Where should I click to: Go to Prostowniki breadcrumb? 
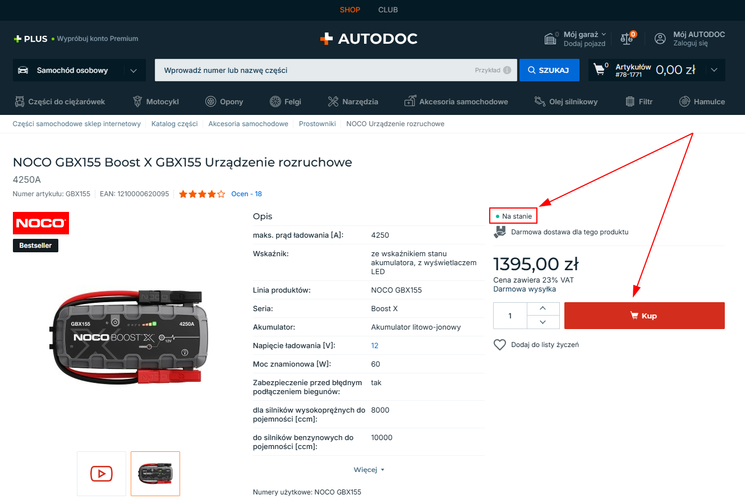(x=318, y=124)
